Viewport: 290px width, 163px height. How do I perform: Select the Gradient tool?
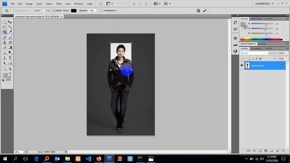(x=10, y=48)
